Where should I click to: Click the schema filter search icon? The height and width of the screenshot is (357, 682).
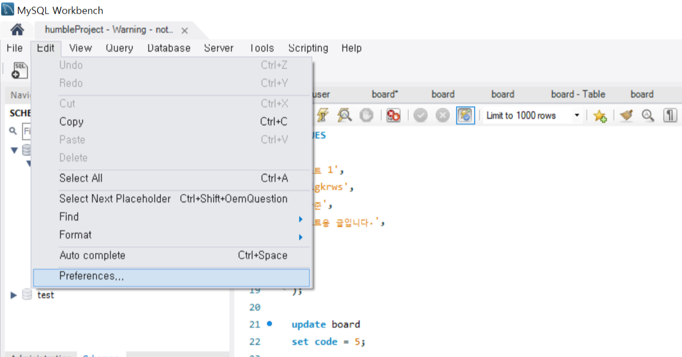click(x=13, y=131)
